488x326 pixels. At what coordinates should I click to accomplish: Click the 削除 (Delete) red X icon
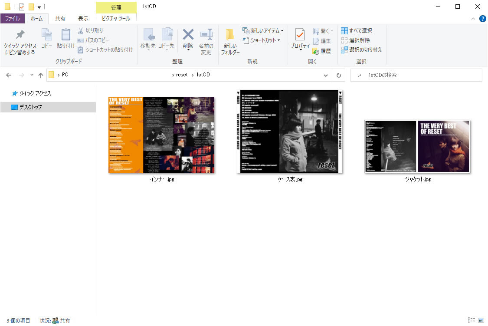188,35
